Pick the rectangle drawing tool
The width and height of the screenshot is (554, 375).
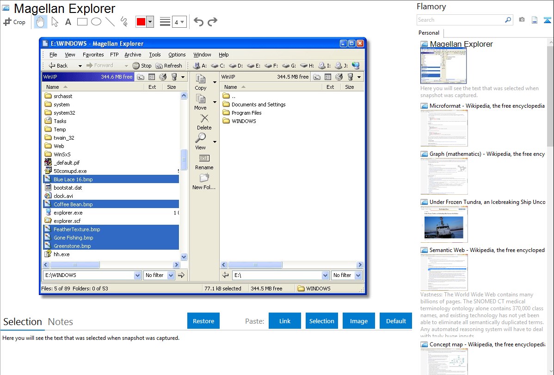(82, 22)
